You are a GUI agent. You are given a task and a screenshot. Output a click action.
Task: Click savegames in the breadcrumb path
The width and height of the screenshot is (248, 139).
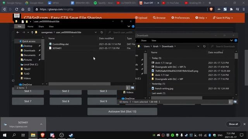tap(47, 32)
